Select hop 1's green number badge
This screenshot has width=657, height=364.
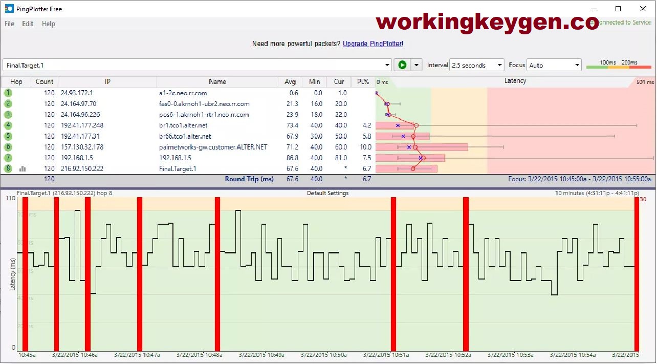coord(7,93)
